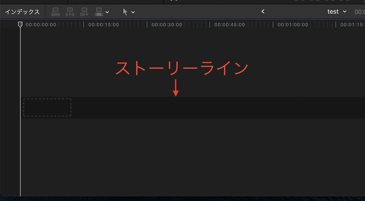Click ruler timecode 00:00:45:00

pyautogui.click(x=229, y=25)
